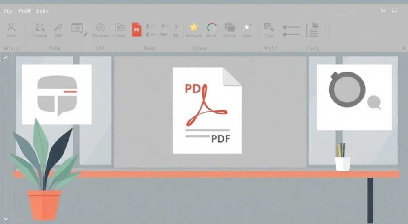The image size is (408, 224).
Task: Click the upper slider in the ribbon
Action: (x=291, y=27)
